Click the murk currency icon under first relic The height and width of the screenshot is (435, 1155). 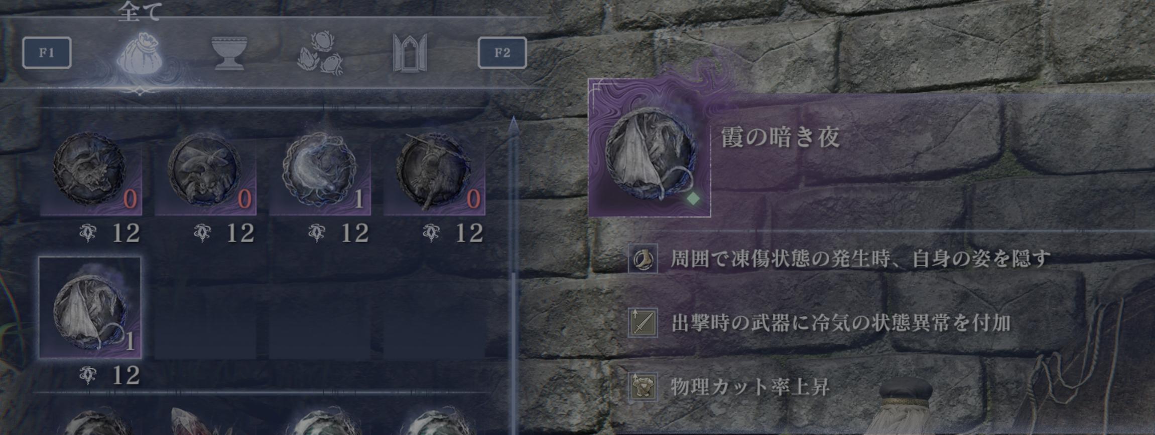(88, 233)
